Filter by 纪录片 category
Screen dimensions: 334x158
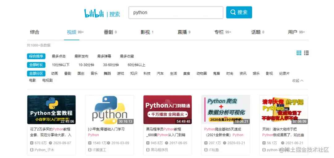285,74
